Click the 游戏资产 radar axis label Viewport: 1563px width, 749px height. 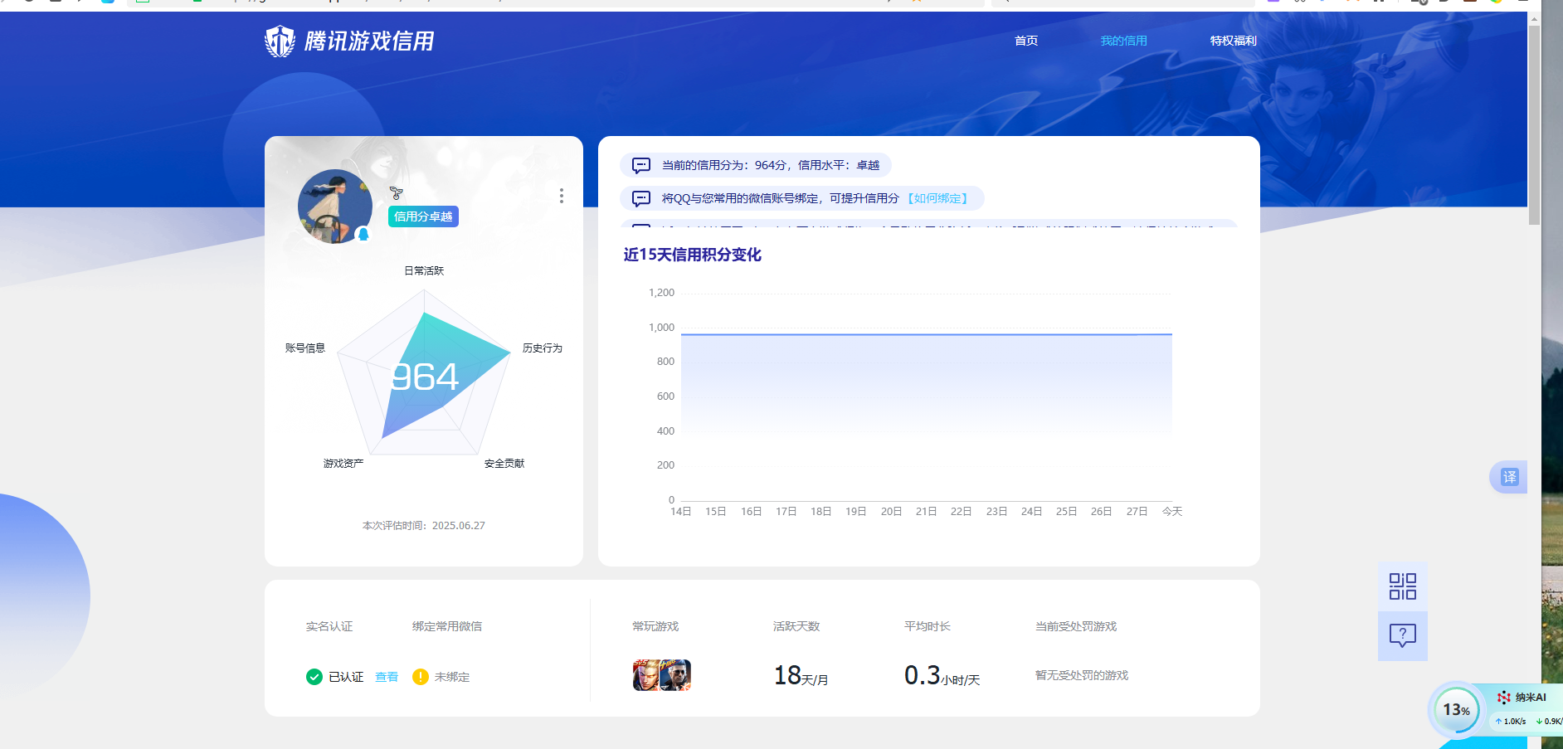click(343, 464)
